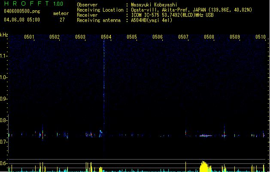The height and width of the screenshot is (172, 270).
Task: Click the 0504 time marker
Action: pyautogui.click(x=106, y=37)
